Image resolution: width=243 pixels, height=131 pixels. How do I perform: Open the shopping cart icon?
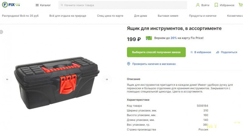(x=241, y=5)
